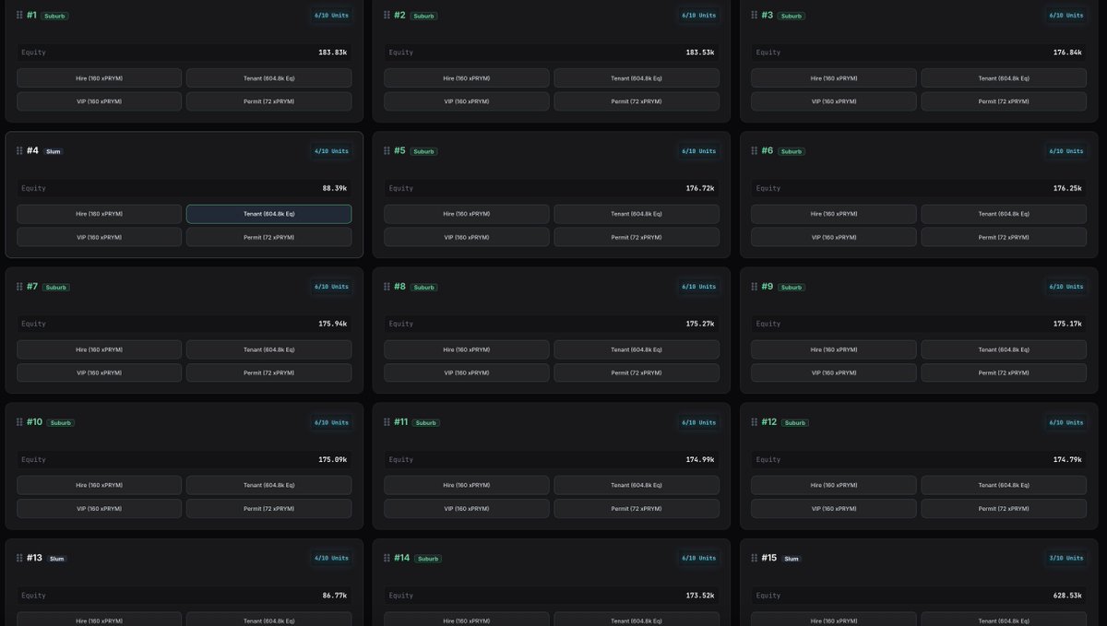Click Permit (72 xPRYM) on card #4
This screenshot has height=626, width=1107.
click(x=269, y=237)
